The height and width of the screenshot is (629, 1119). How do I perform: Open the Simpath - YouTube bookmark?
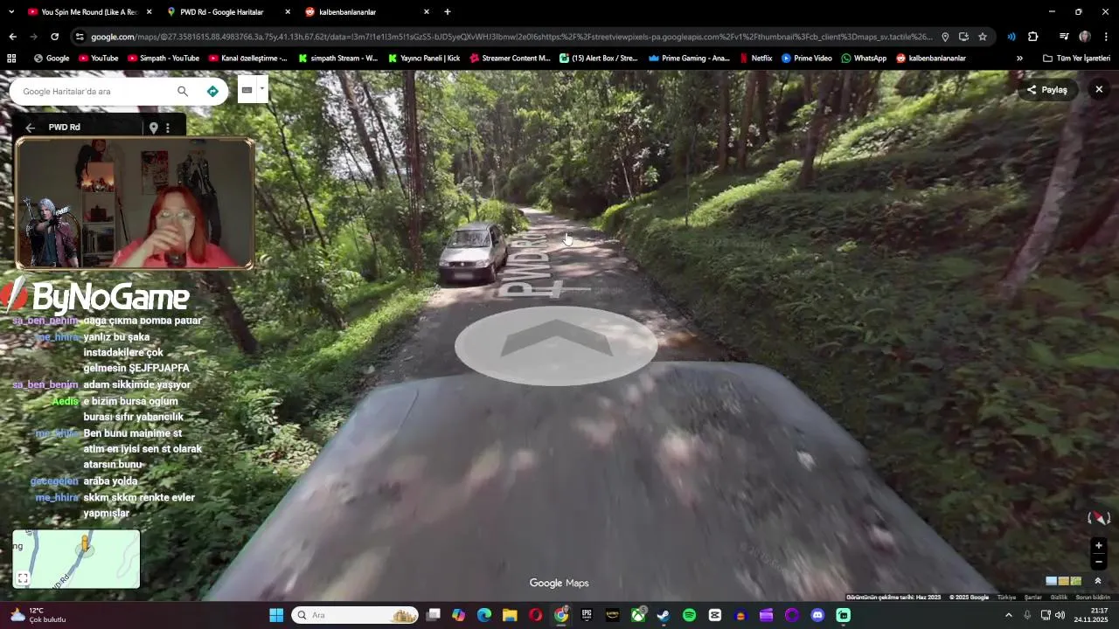163,59
